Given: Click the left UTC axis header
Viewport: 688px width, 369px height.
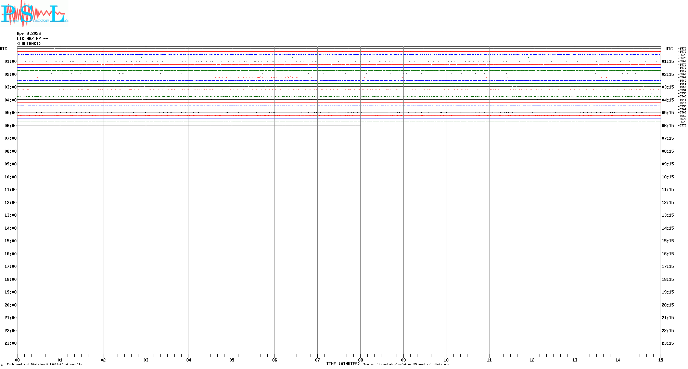Looking at the screenshot, I should [3, 49].
